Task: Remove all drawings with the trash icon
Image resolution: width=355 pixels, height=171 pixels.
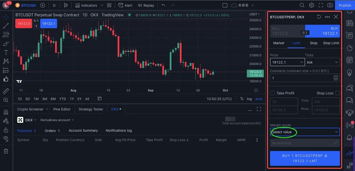Action: 6,151
